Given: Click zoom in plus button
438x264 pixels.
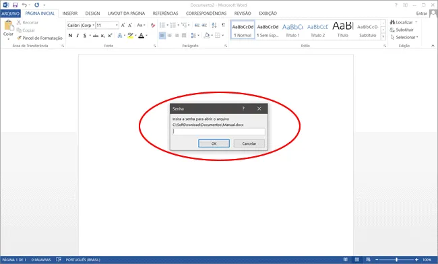Looking at the screenshot, I should (416, 260).
